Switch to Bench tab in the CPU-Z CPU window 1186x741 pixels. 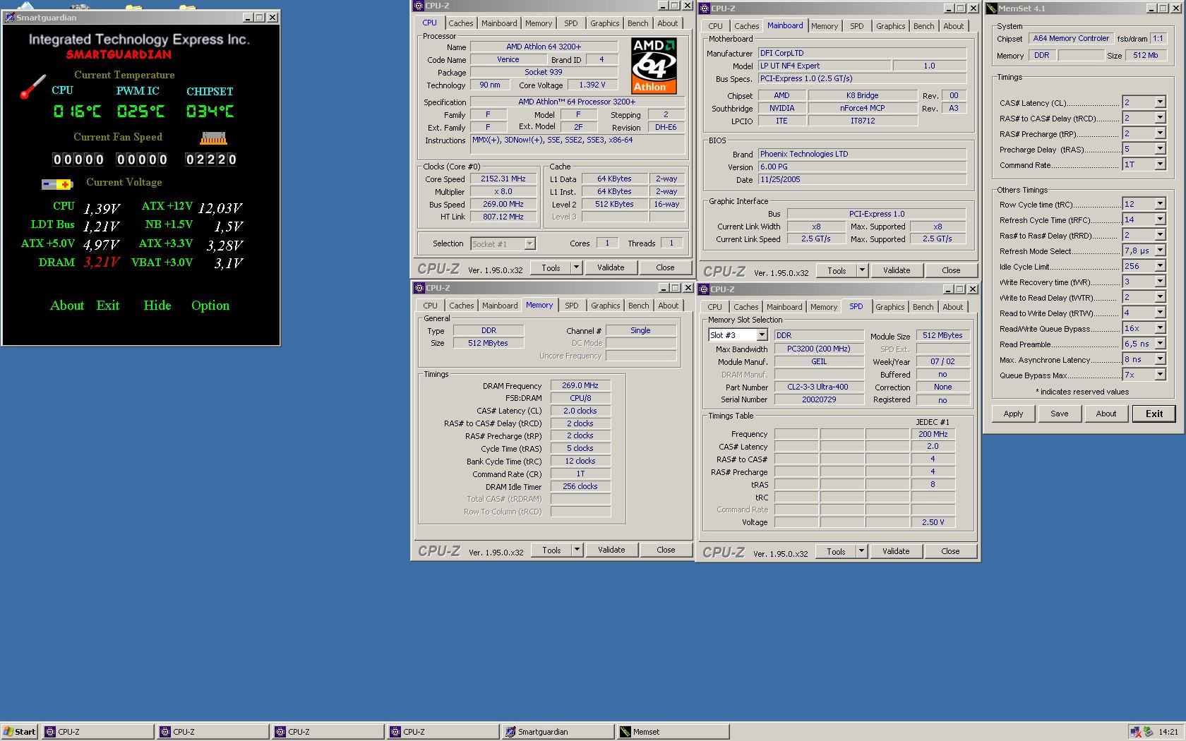tap(637, 23)
